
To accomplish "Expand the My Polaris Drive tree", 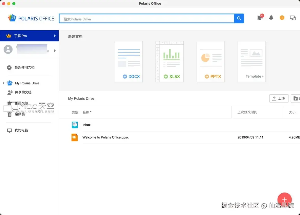I will 4,83.
